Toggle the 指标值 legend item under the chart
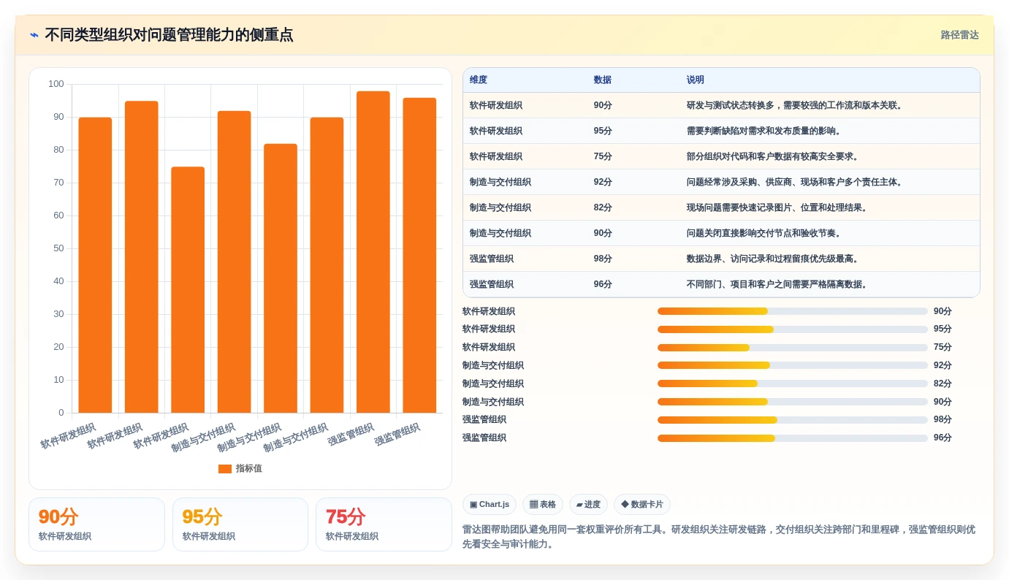Screen dimensions: 1009x580 coord(240,469)
